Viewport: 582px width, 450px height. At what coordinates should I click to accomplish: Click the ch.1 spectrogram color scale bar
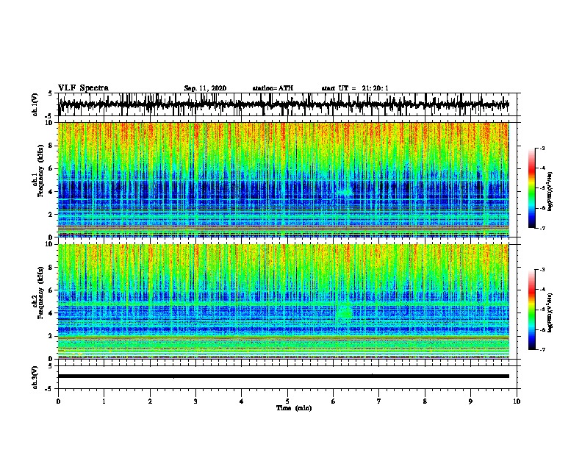(532, 188)
